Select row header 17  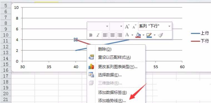6,76
